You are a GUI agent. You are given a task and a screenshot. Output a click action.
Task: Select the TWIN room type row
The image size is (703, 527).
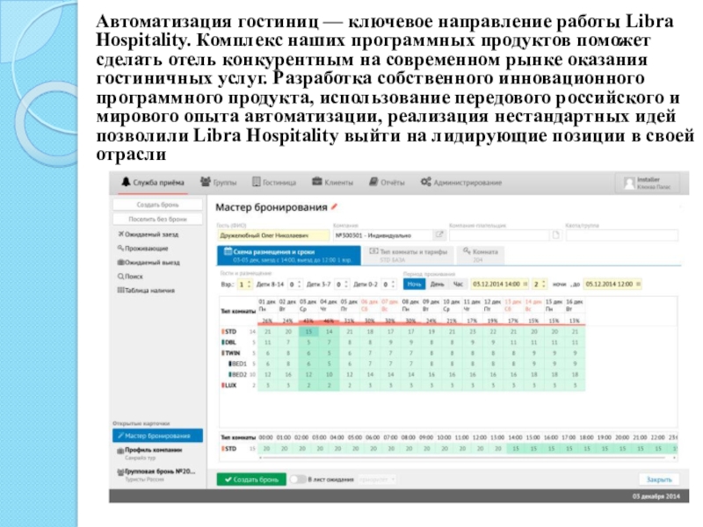pos(402,354)
